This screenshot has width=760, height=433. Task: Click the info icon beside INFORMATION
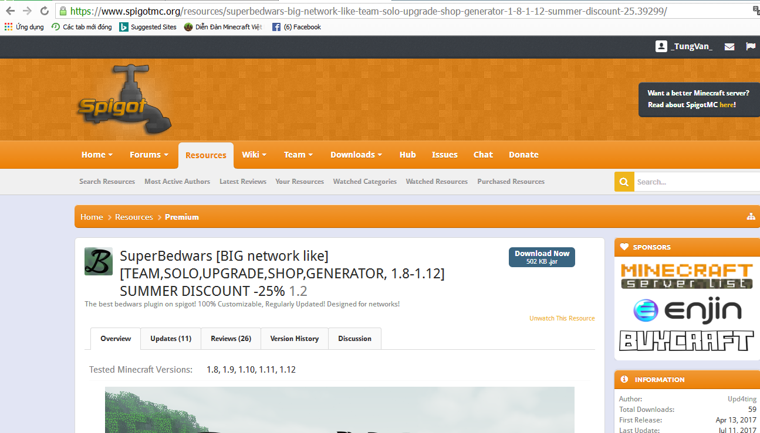click(x=624, y=380)
